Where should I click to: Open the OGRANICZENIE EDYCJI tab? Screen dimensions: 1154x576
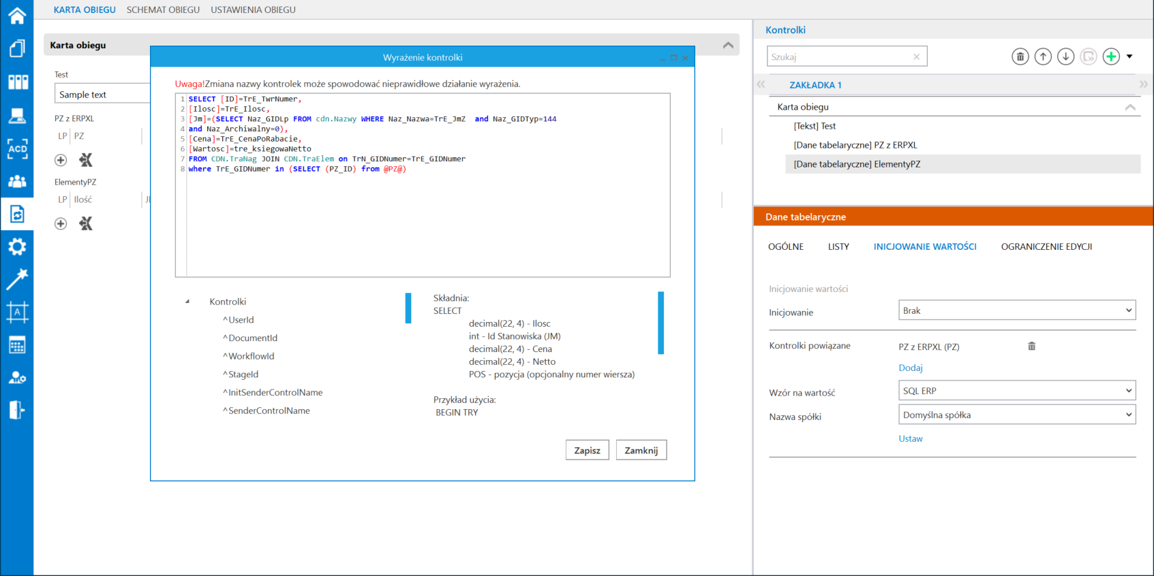click(x=1046, y=246)
